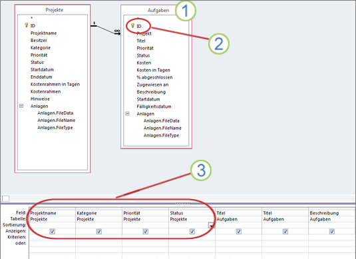356x259 pixels.
Task: Open the sort dropdown under Status column
Action: coord(212,225)
